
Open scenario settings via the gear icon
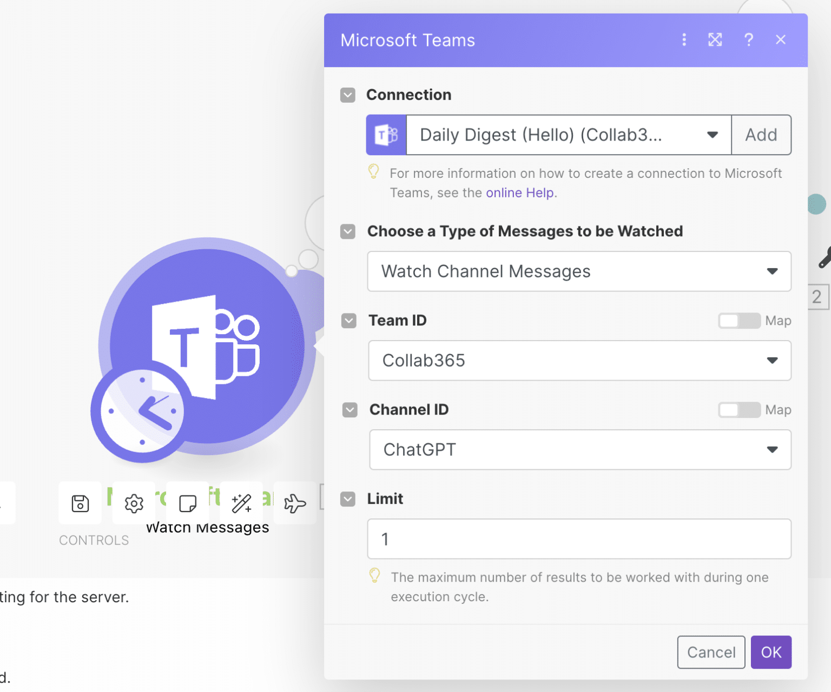(x=133, y=503)
